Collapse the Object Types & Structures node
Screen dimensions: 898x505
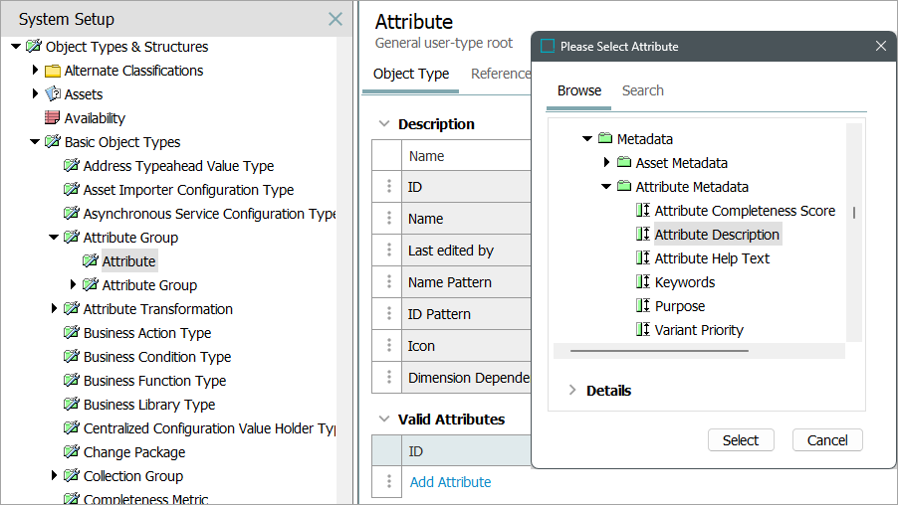click(16, 47)
